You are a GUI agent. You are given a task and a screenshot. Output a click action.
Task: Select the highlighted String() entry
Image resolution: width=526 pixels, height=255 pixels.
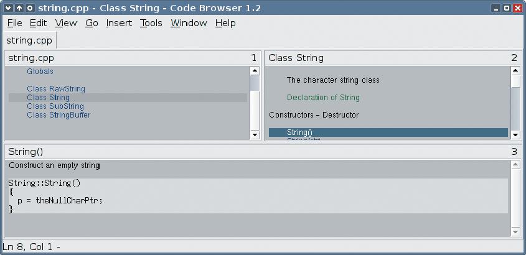pyautogui.click(x=388, y=132)
